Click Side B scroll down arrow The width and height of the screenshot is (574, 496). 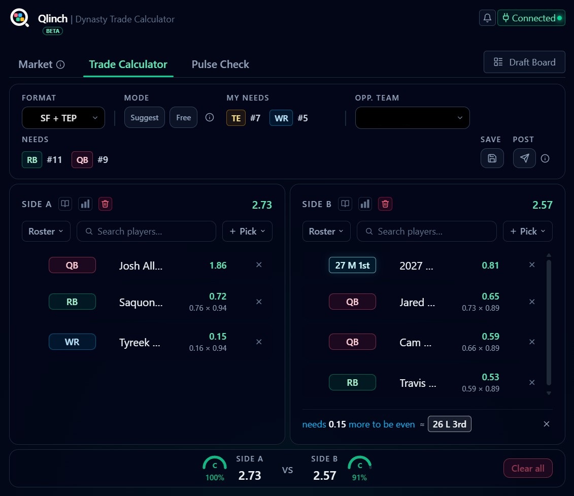pos(549,393)
